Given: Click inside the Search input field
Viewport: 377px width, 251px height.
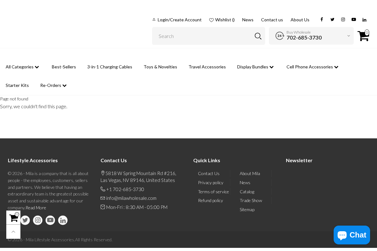Looking at the screenshot, I should [x=201, y=35].
